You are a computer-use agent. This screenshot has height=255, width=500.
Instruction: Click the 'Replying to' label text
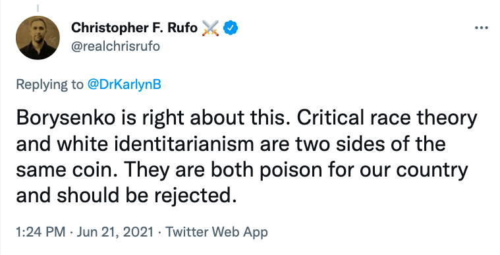(49, 85)
